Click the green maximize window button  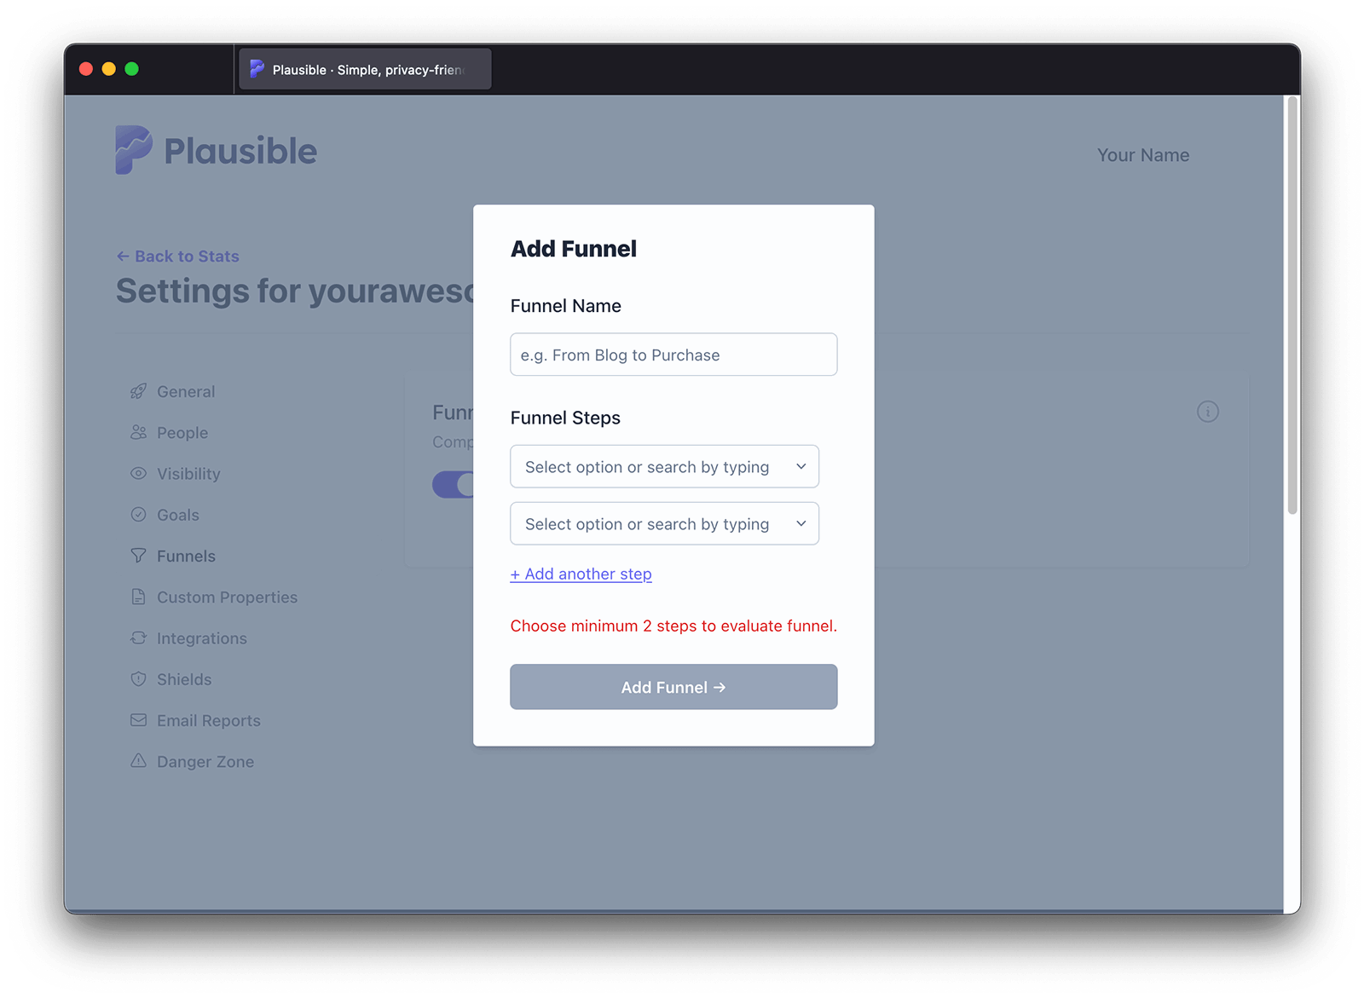pos(131,69)
